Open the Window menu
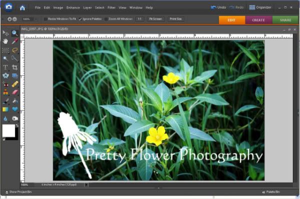300x199 pixels. (136, 7)
